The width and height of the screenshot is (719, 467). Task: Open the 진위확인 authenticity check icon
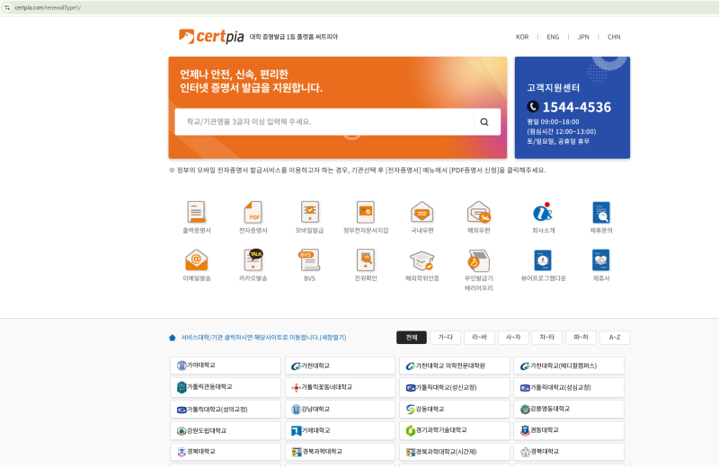[x=366, y=260]
